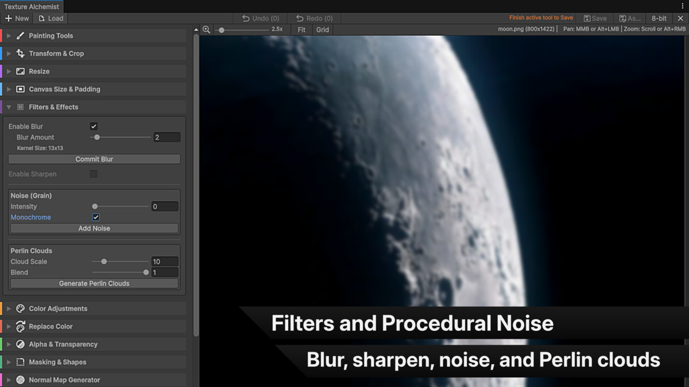This screenshot has width=689, height=387.
Task: Toggle the Grid view button
Action: tap(323, 29)
